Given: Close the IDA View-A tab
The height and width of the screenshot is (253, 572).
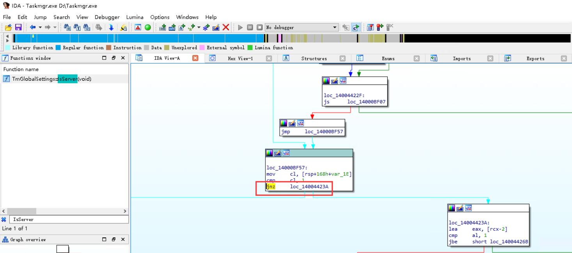Looking at the screenshot, I should pos(196,58).
